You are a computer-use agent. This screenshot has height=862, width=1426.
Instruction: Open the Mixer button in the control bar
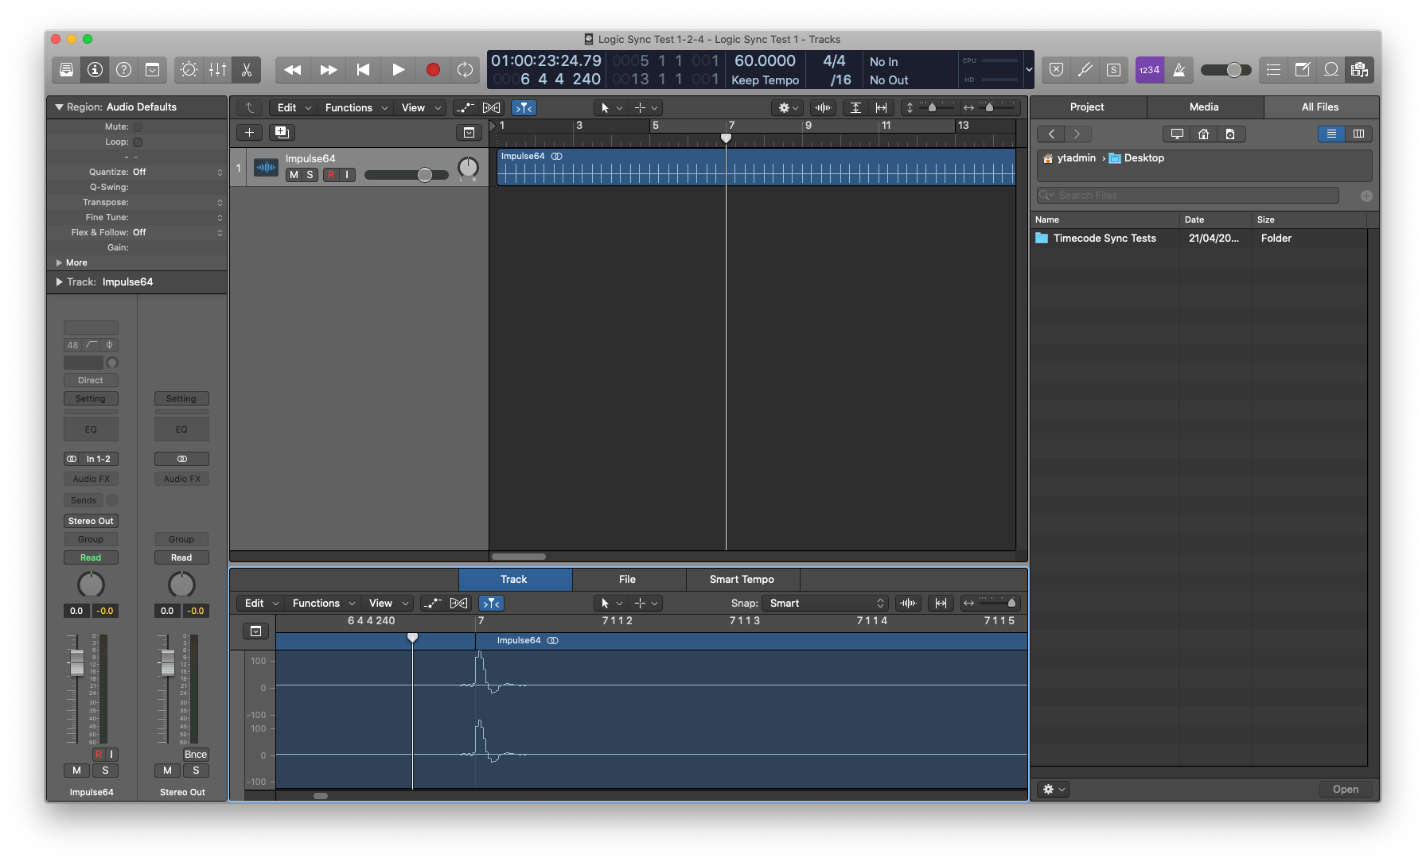point(217,70)
